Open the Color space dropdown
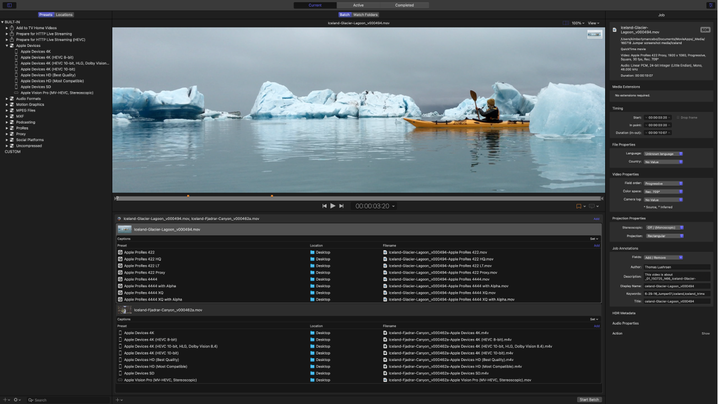 663,191
